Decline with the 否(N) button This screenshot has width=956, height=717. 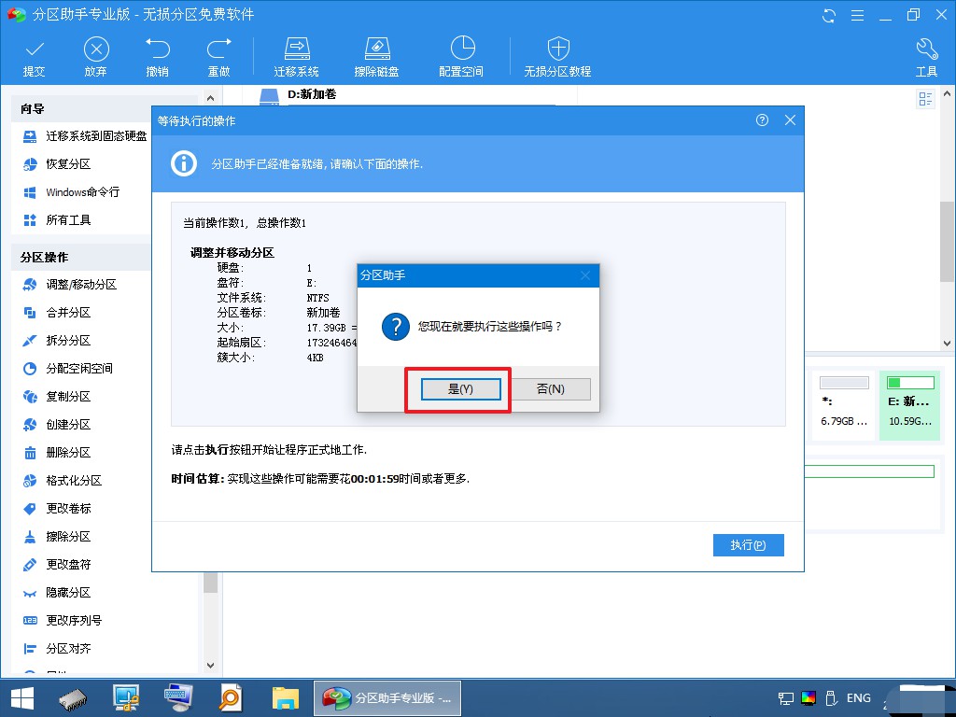[x=551, y=389]
